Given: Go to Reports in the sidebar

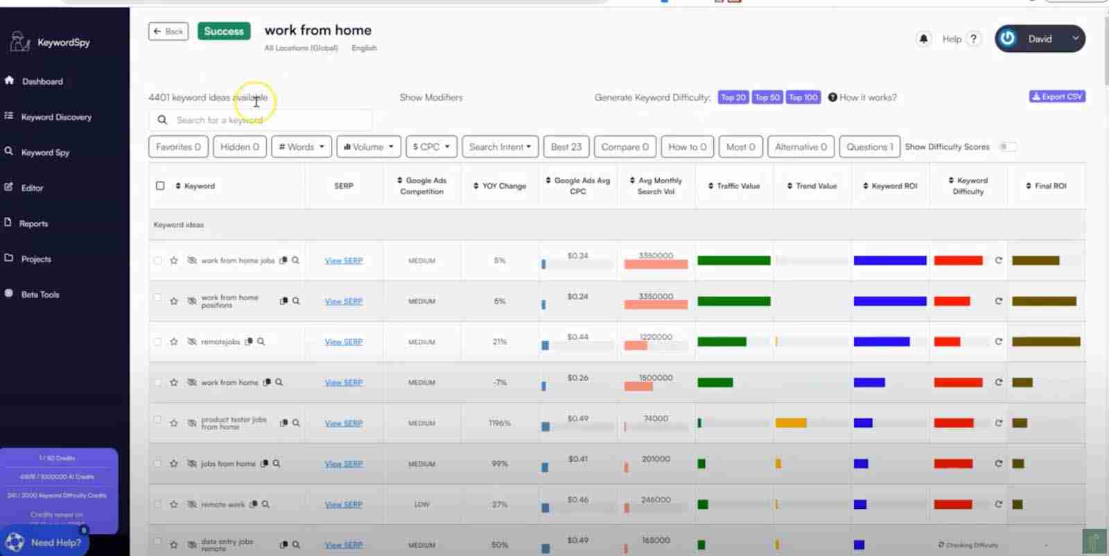Looking at the screenshot, I should (33, 223).
